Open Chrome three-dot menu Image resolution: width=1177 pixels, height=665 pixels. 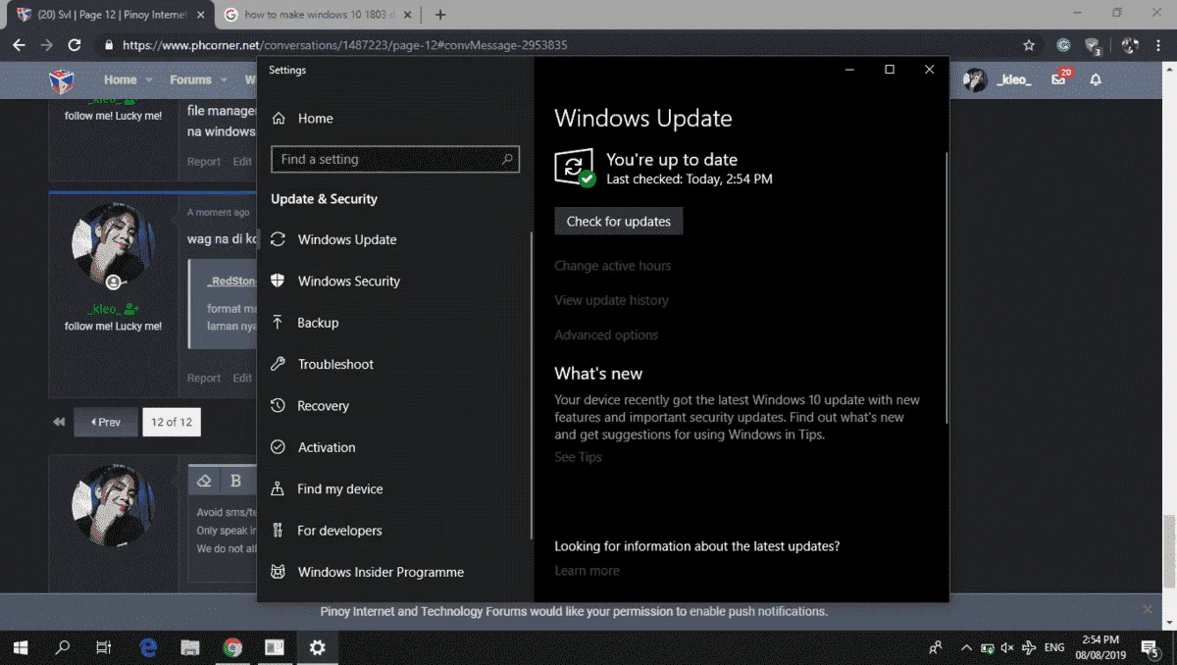click(x=1160, y=45)
